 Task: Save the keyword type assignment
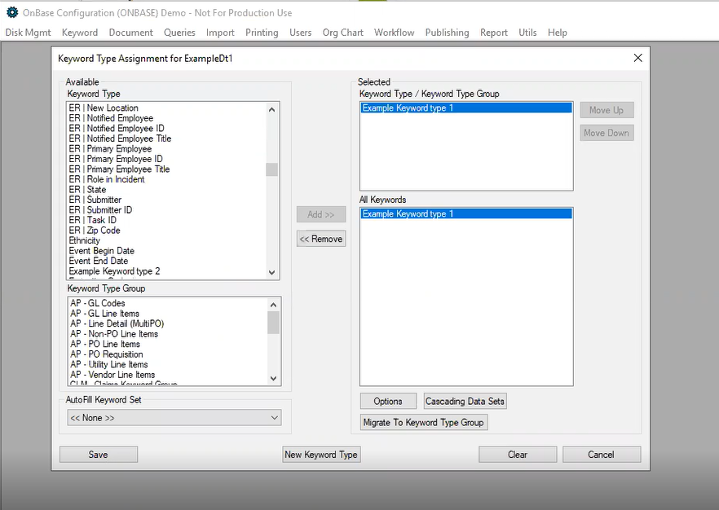click(98, 454)
